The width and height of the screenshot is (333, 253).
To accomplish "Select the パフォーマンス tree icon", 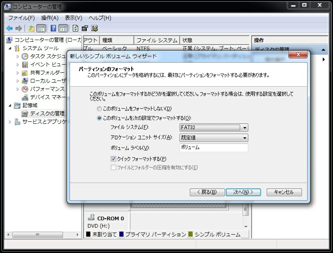I will (25, 89).
